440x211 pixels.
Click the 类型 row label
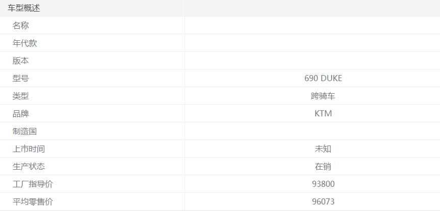[21, 96]
